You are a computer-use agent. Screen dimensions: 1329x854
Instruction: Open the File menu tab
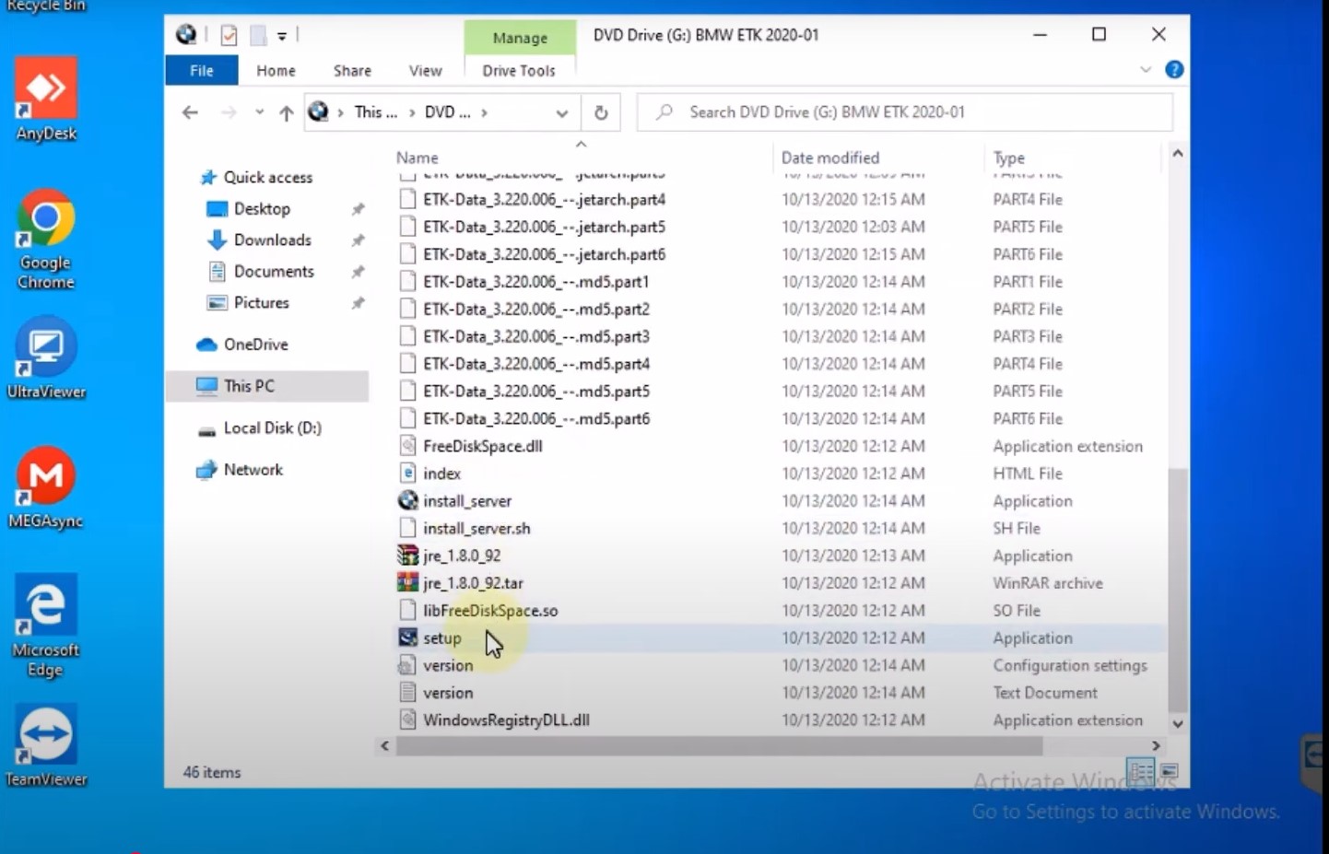(x=201, y=71)
